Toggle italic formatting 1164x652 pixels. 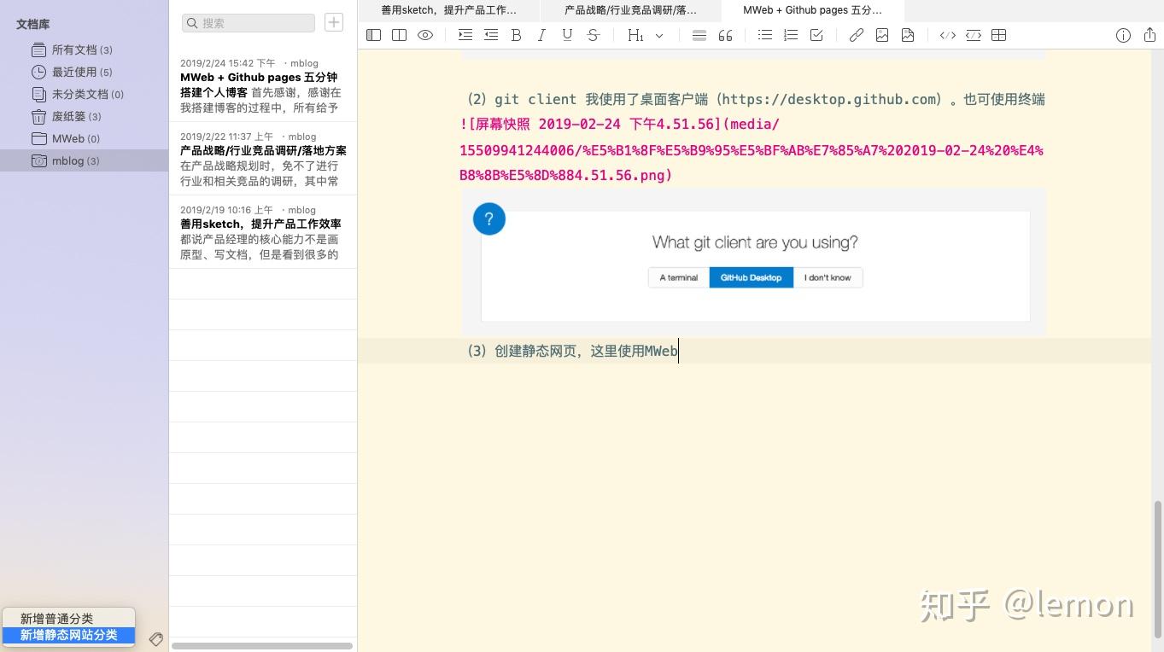[x=541, y=35]
